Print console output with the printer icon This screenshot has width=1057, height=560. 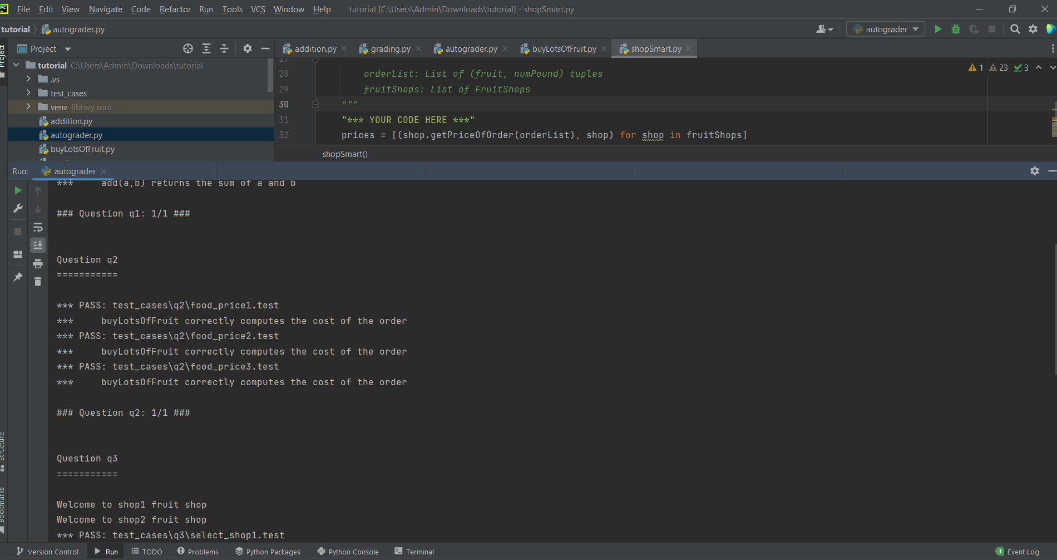[x=38, y=263]
